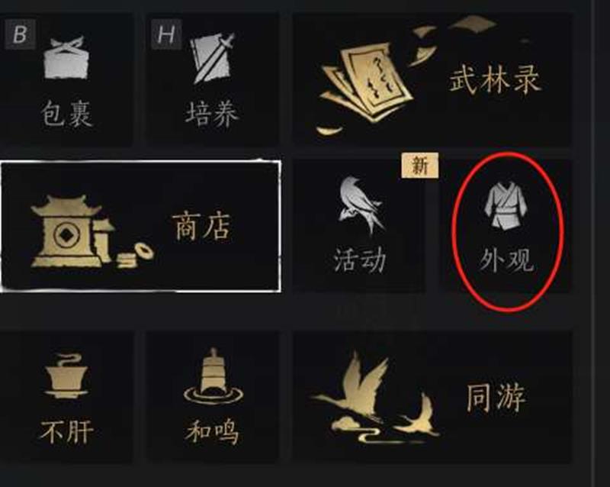Screen dimensions: 610x487
Task: Open the 培养 sword scroll icon
Action: click(x=213, y=58)
